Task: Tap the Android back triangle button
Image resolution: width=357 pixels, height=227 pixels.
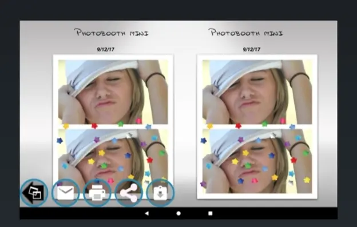Action: point(147,213)
